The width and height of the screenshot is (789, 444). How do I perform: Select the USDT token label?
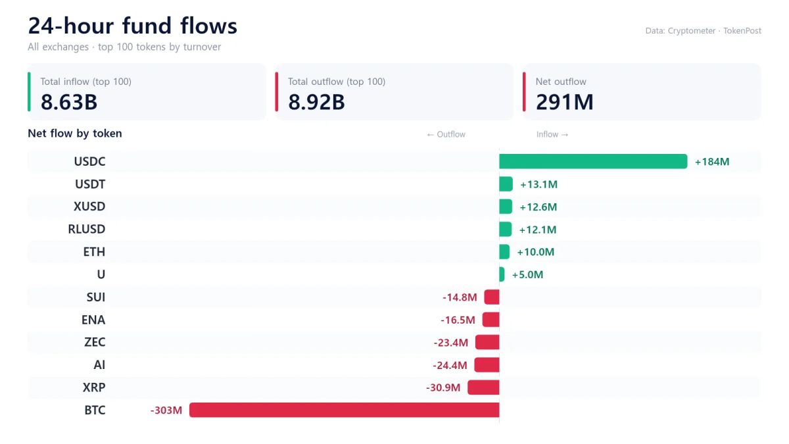(x=90, y=184)
